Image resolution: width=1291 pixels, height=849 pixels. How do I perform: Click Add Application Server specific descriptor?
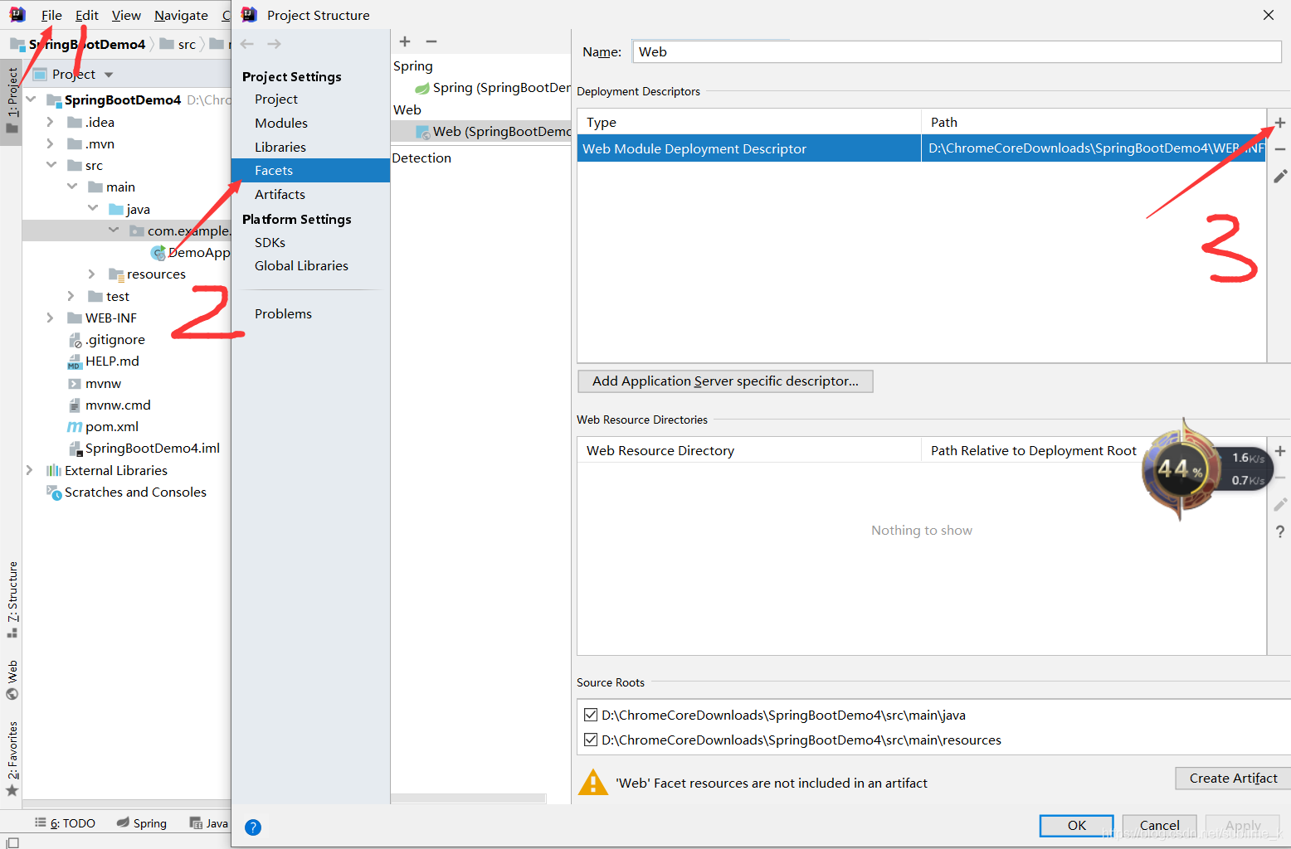725,381
